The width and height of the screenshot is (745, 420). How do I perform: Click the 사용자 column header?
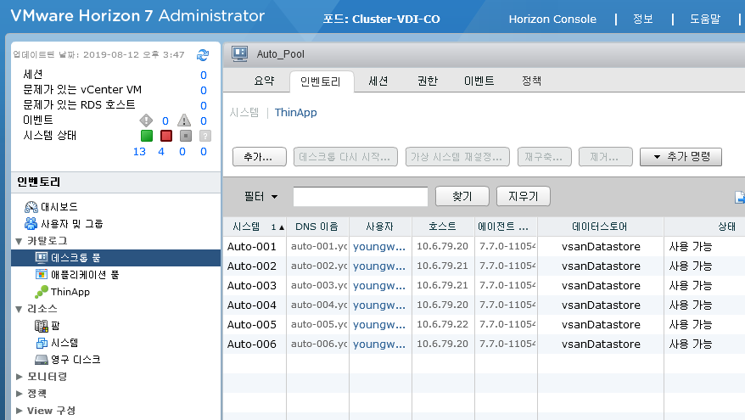point(380,227)
